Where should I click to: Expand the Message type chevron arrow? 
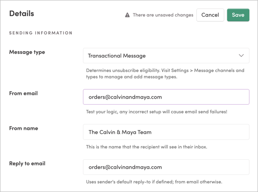coord(241,55)
